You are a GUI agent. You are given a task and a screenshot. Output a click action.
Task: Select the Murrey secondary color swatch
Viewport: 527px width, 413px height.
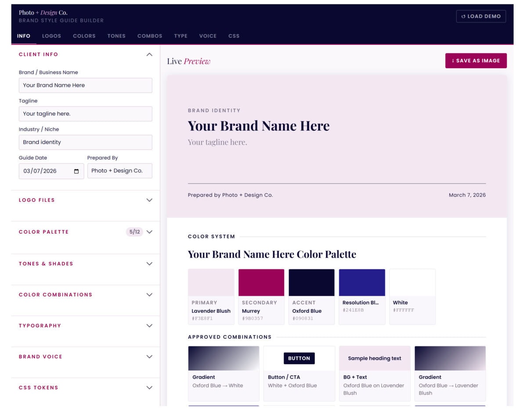261,282
